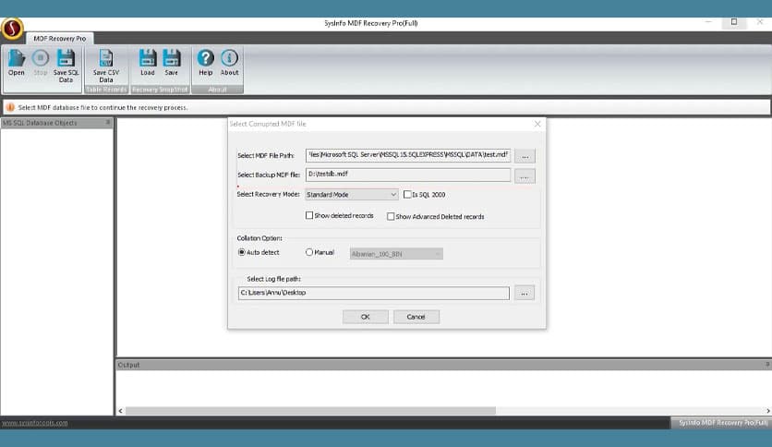Pin the Output panel
The image size is (772, 447).
[x=767, y=365]
